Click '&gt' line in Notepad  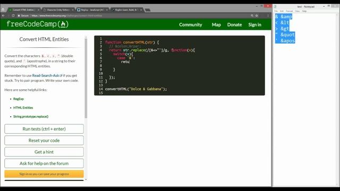click(282, 29)
